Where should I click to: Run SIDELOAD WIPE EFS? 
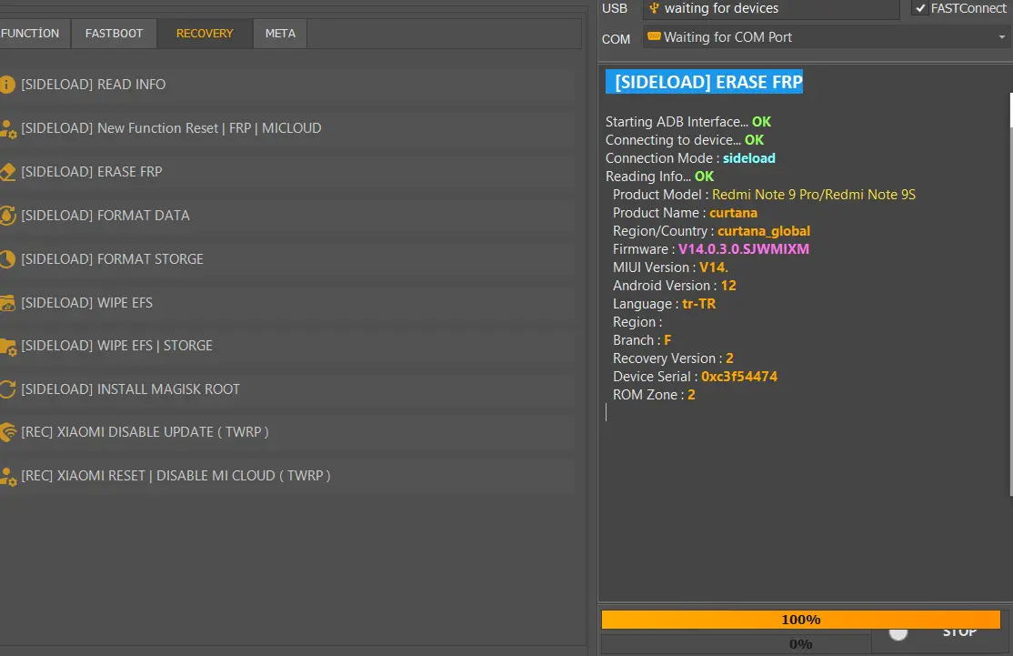(287, 302)
